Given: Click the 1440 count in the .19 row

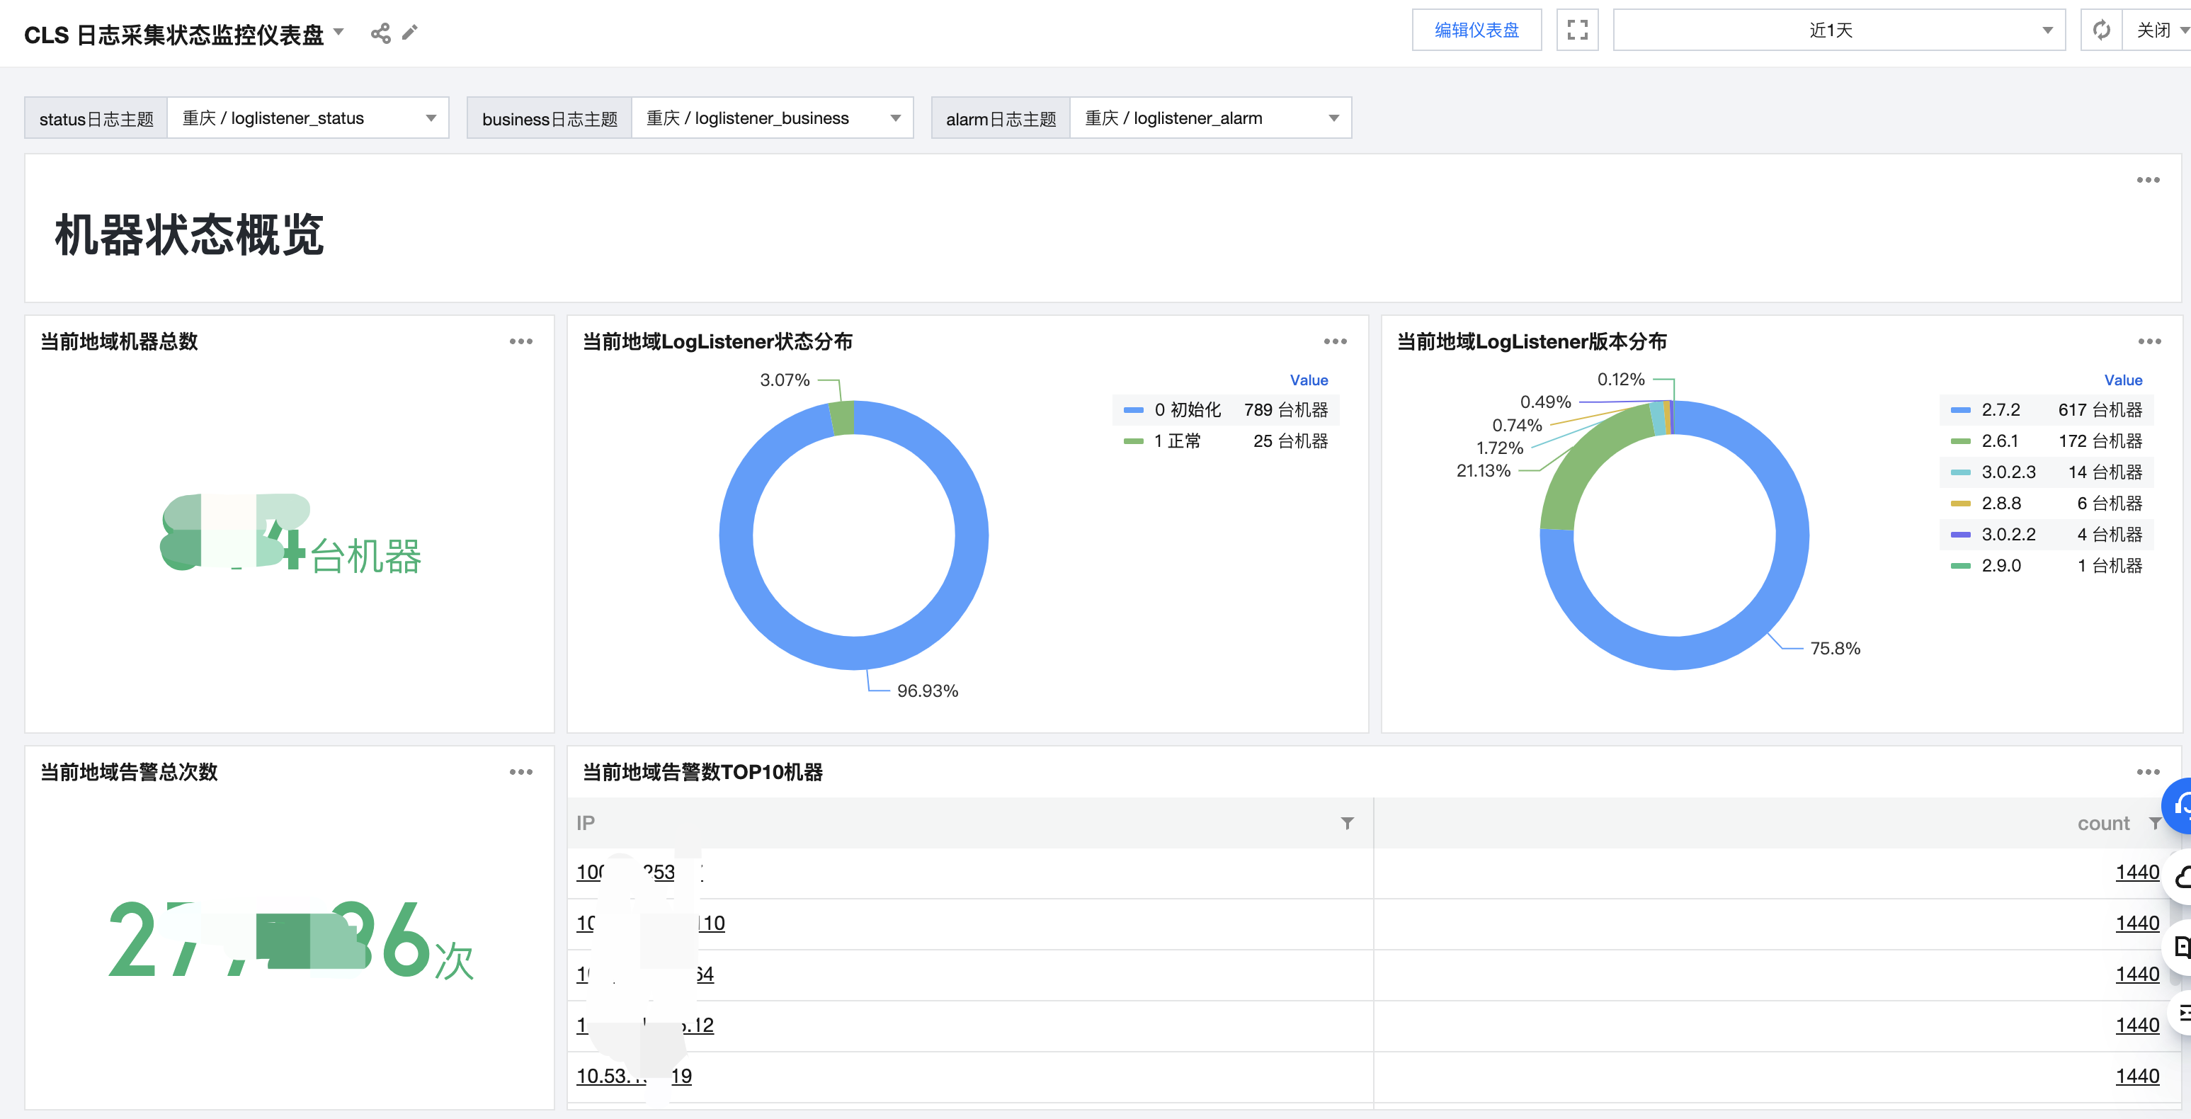Looking at the screenshot, I should click(2136, 1077).
